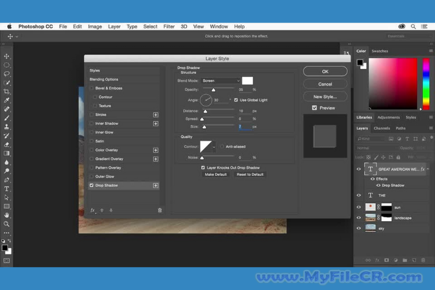Switch to the Swatches tab

380,51
